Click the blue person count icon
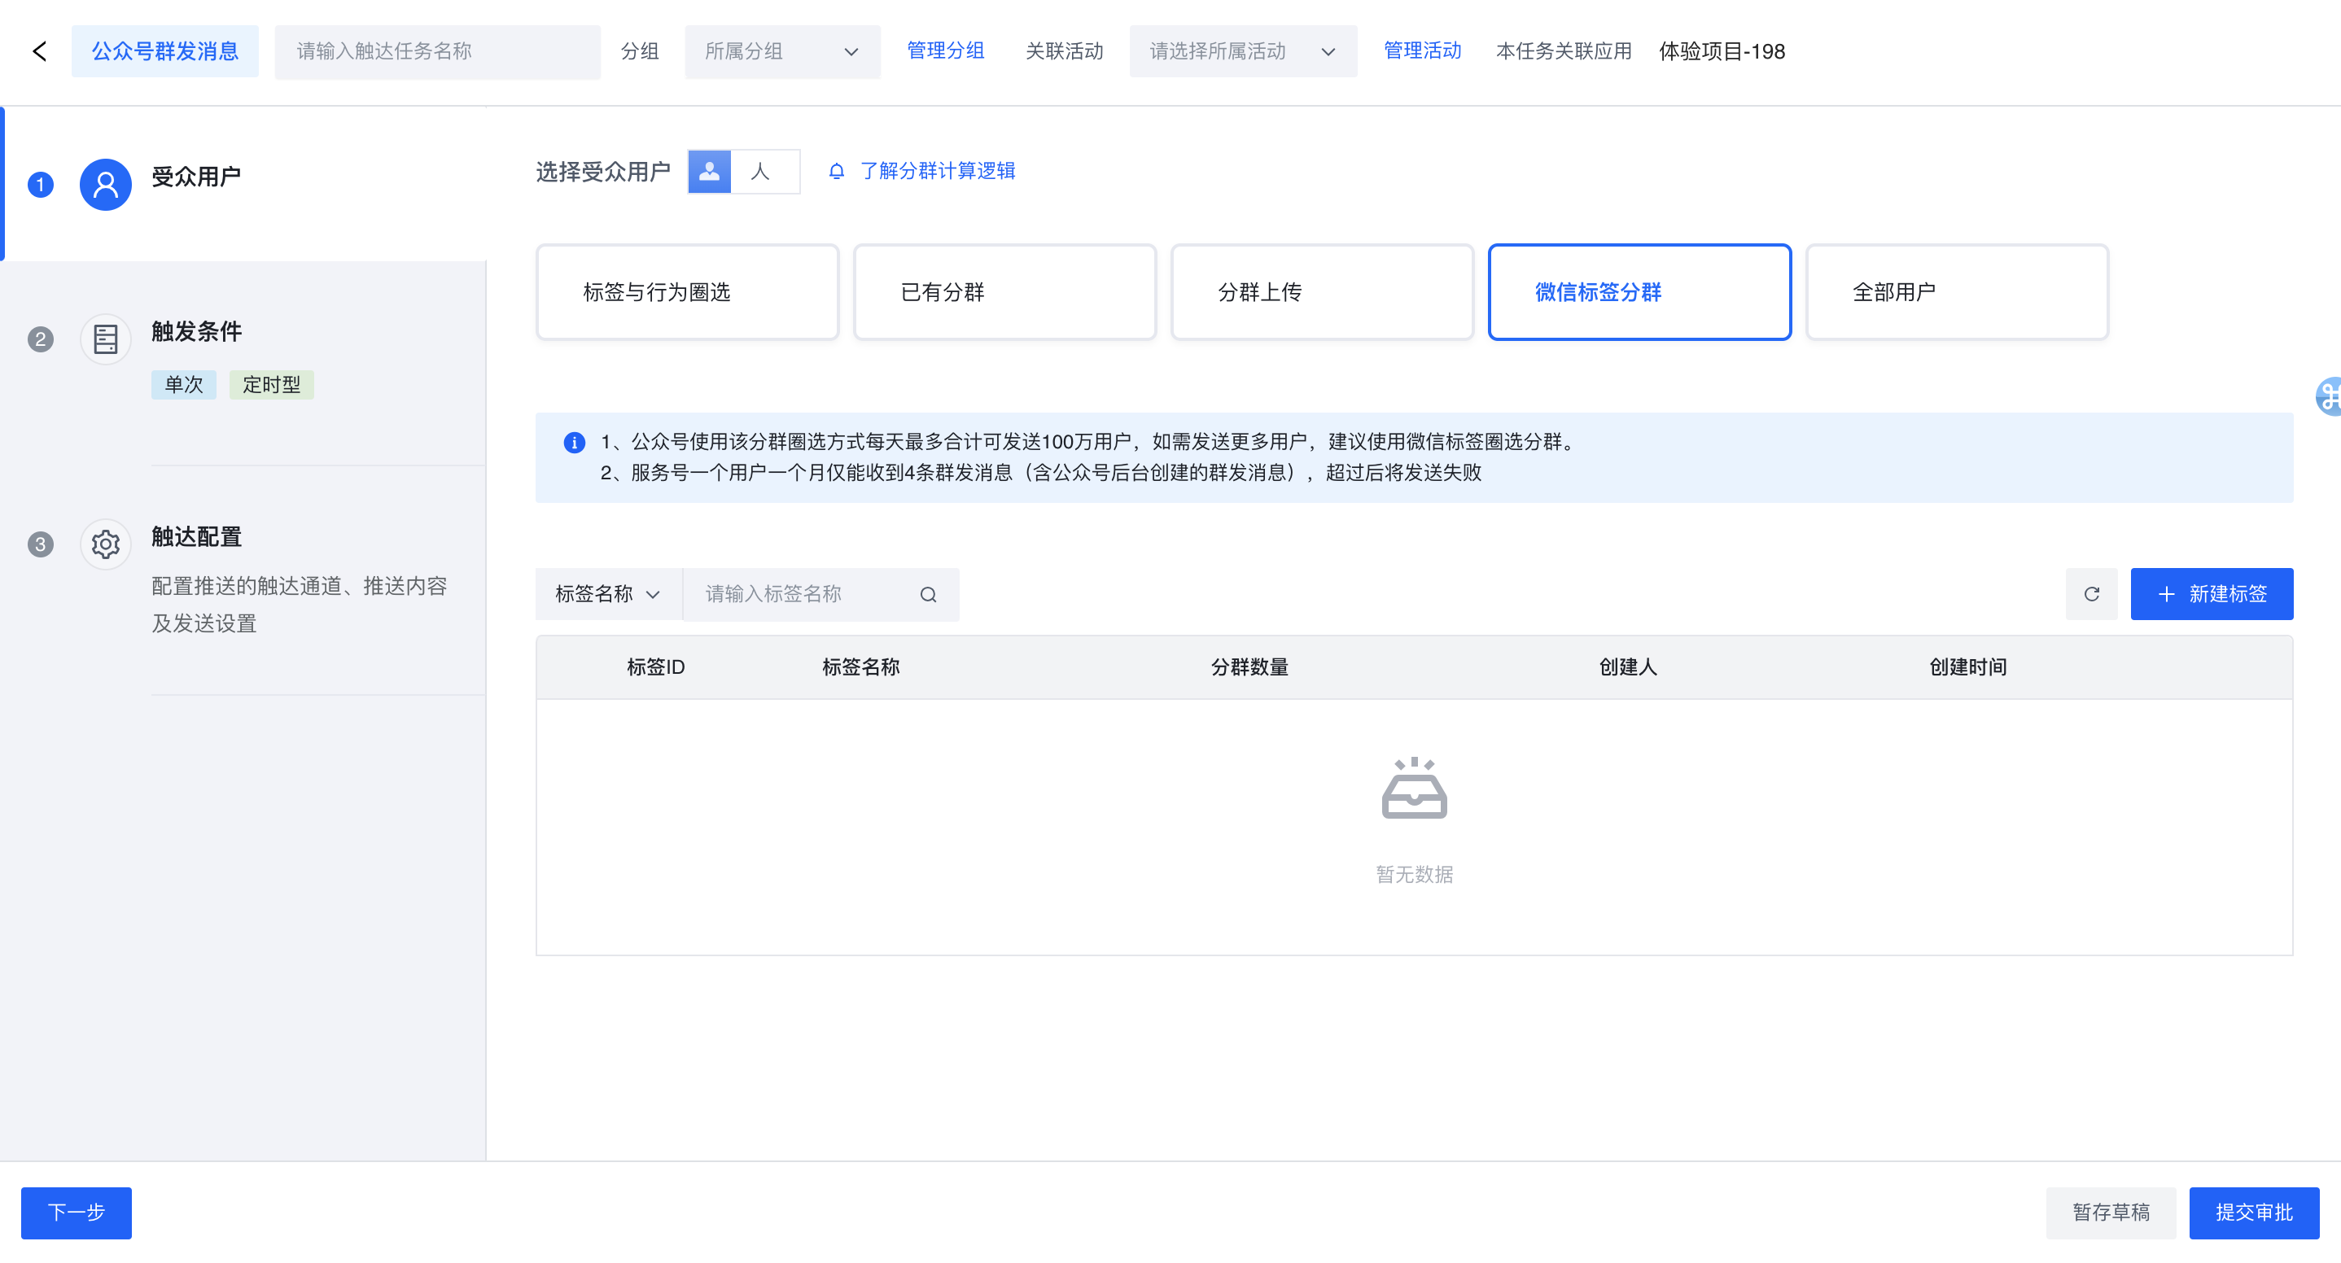Viewport: 2341px width, 1263px height. tap(709, 171)
